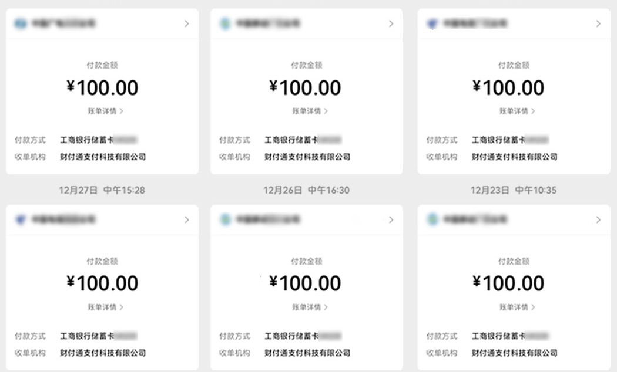This screenshot has height=372, width=617.
Task: Click merchant icon on card above 12月27日 timestamp
Action: tap(21, 24)
